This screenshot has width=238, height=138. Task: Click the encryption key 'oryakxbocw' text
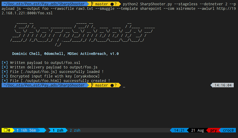point(87,76)
